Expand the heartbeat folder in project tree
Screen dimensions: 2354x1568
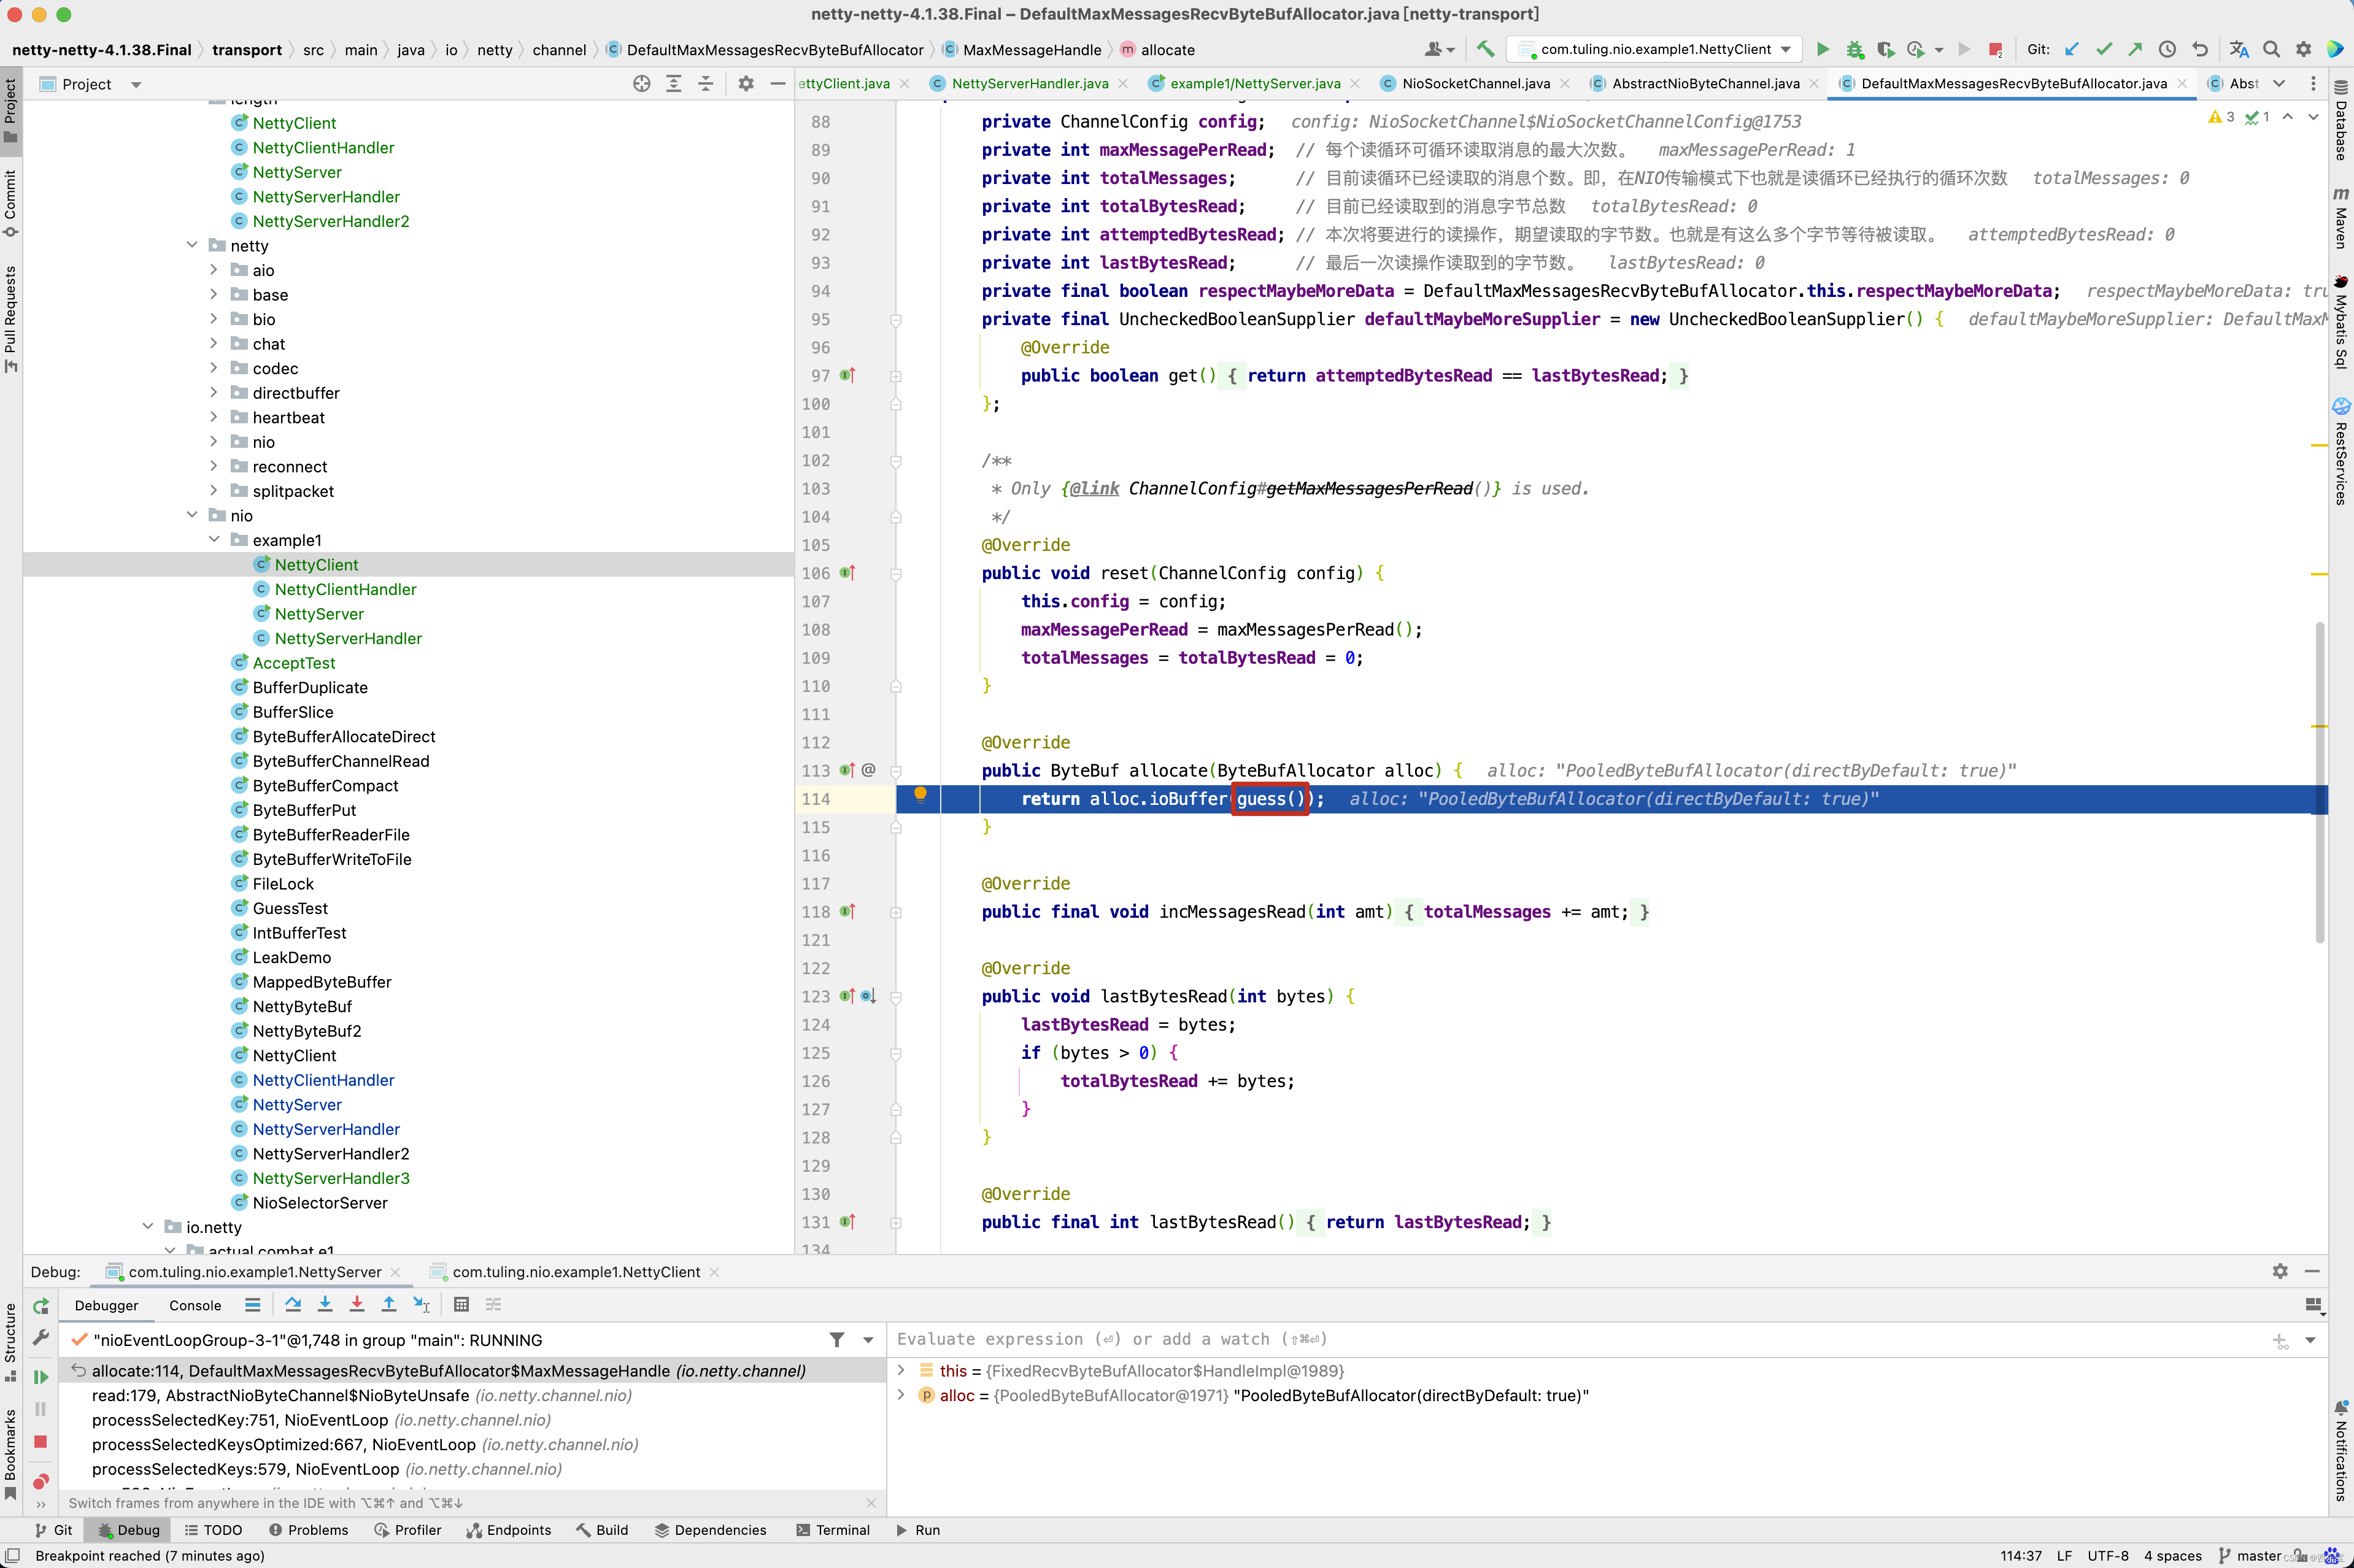coord(213,417)
